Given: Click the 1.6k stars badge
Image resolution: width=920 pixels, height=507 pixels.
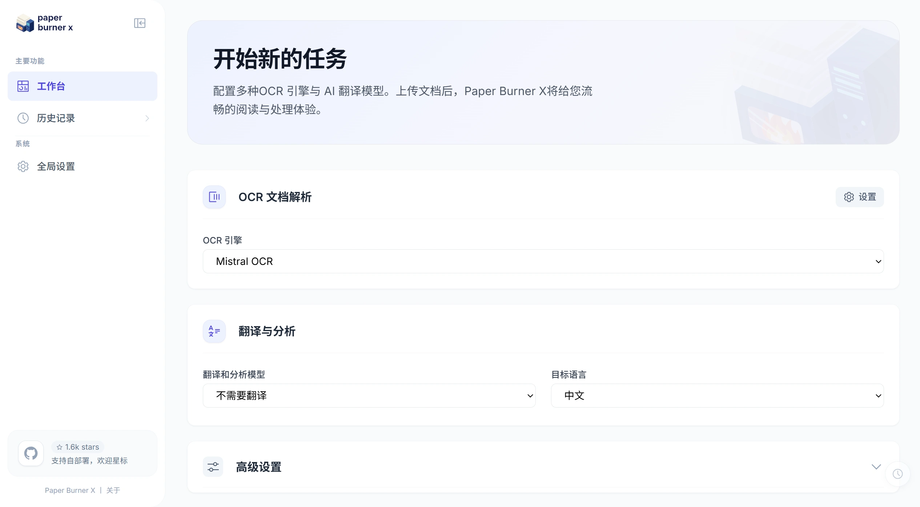Looking at the screenshot, I should [78, 447].
